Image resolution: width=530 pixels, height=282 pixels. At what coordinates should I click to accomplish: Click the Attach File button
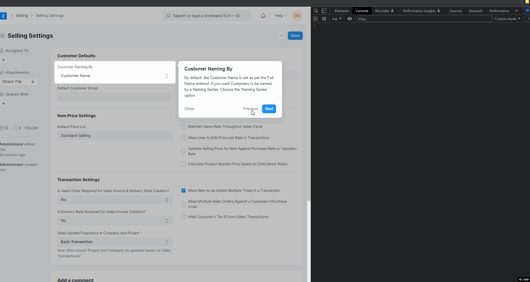click(19, 82)
